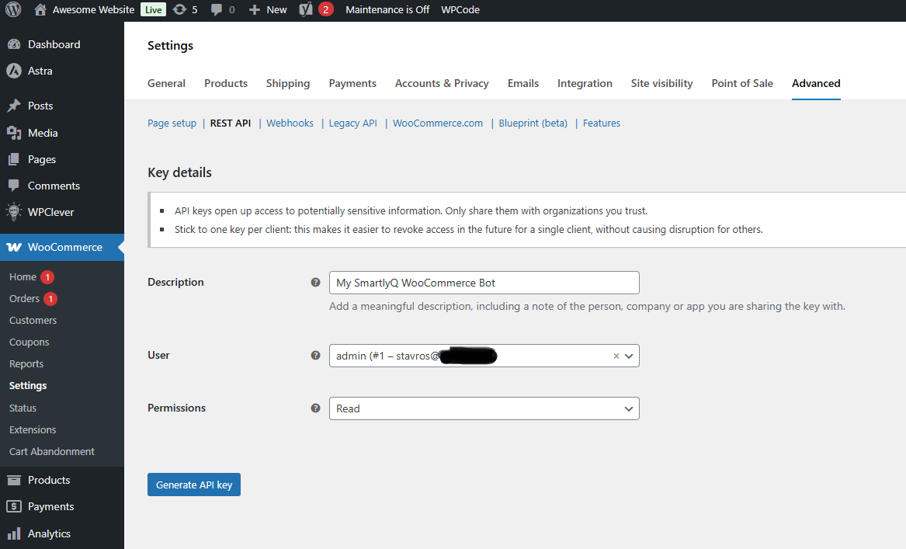The height and width of the screenshot is (549, 906).
Task: Click the Pages icon in sidebar
Action: (x=14, y=159)
